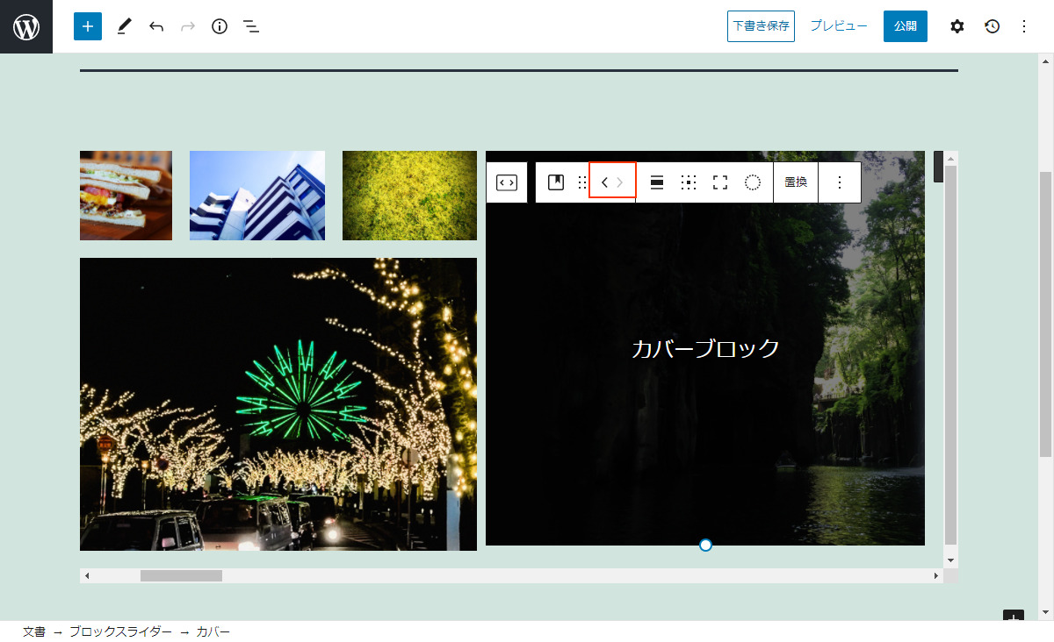The image size is (1054, 642).
Task: Undo the last change
Action: coord(156,26)
